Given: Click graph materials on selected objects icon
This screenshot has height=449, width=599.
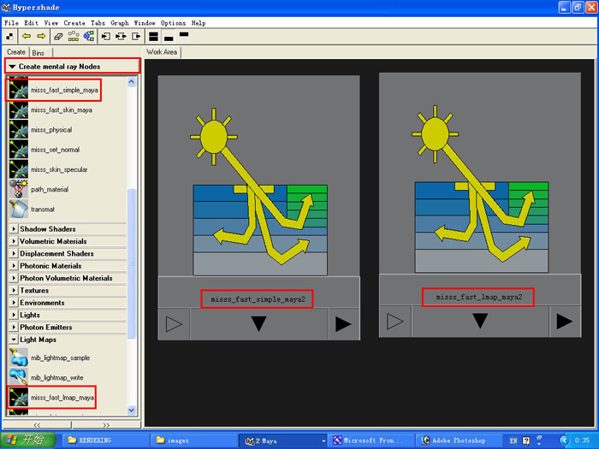Looking at the screenshot, I should point(89,36).
